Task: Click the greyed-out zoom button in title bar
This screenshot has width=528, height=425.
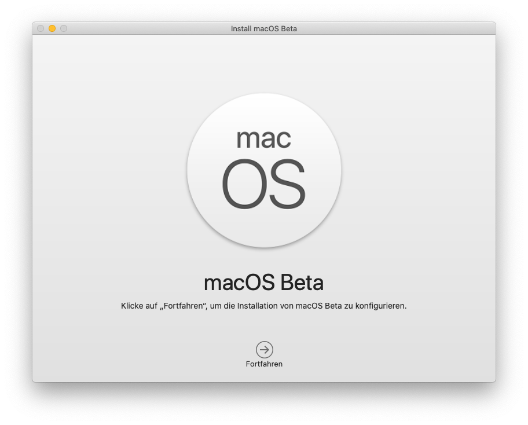Action: pyautogui.click(x=64, y=28)
